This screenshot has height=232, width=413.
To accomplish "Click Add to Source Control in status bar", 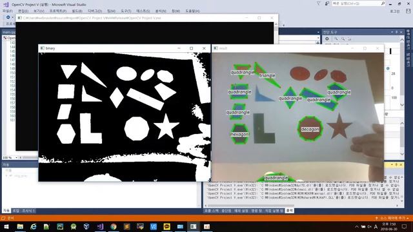I will pos(392,218).
